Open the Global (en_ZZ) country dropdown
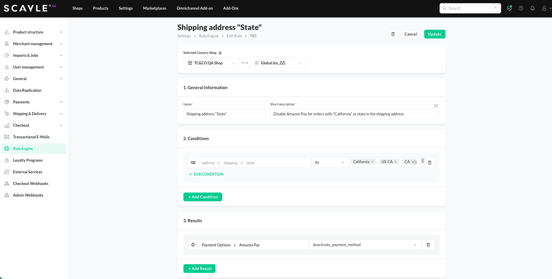The image size is (552, 279). 278,63
